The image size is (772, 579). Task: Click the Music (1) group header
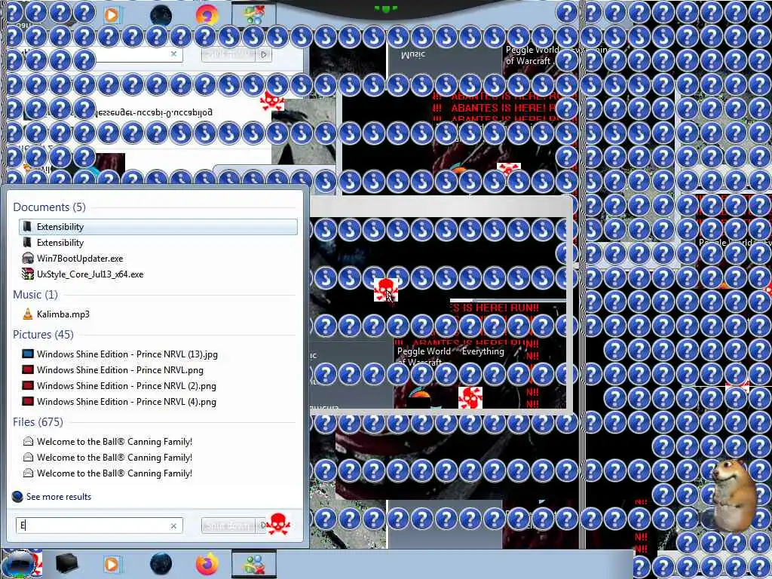tap(35, 295)
